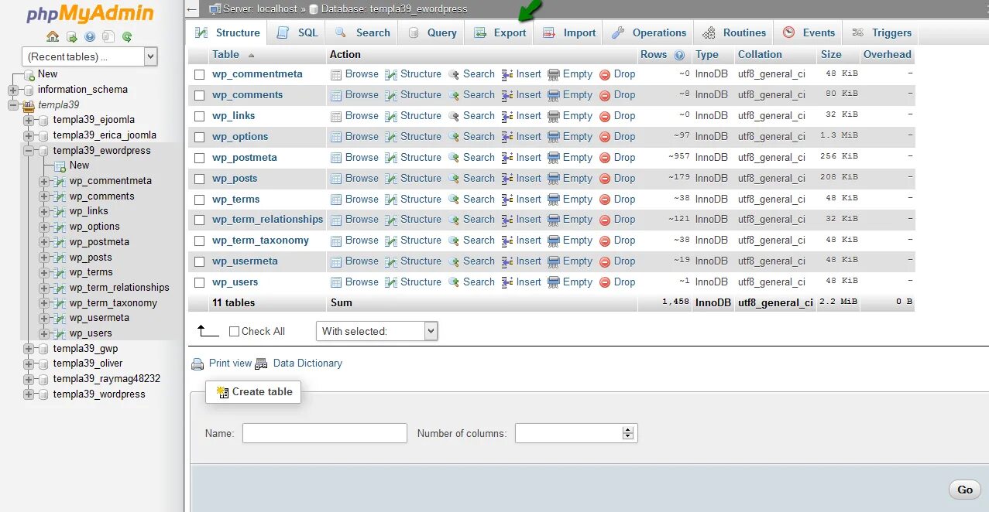
Task: Tick the wp_users row checkbox
Action: tap(199, 282)
